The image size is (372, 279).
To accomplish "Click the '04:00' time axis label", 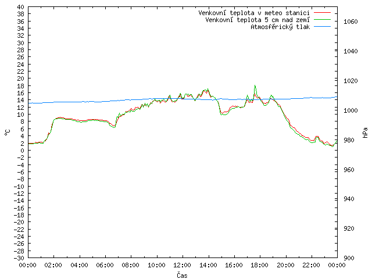I will pyautogui.click(x=79, y=265).
